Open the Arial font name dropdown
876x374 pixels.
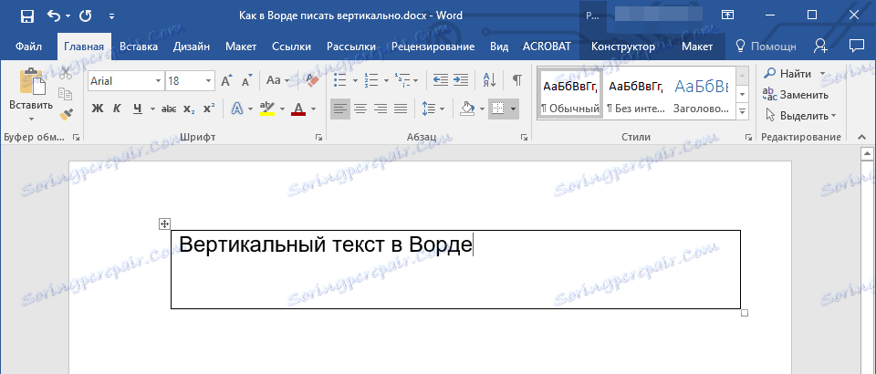(x=158, y=81)
